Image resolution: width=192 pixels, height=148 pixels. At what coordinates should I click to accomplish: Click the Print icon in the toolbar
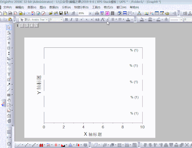point(97,13)
